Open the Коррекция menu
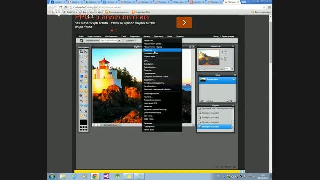 click(135, 36)
